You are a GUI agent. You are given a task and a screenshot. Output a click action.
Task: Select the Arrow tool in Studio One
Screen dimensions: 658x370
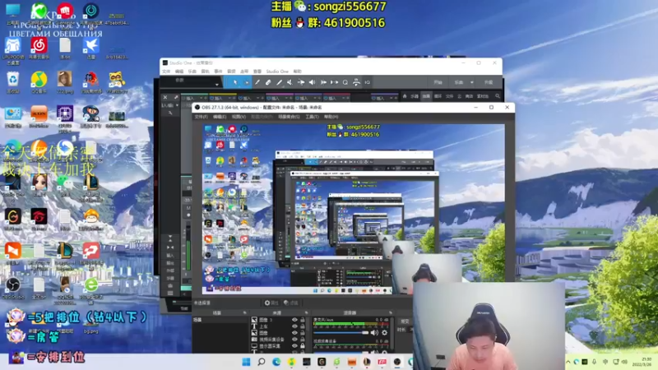234,82
